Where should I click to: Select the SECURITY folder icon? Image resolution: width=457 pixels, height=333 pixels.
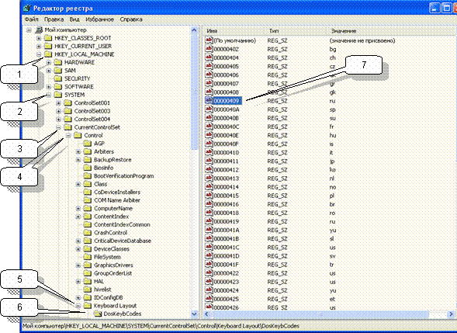[58, 78]
